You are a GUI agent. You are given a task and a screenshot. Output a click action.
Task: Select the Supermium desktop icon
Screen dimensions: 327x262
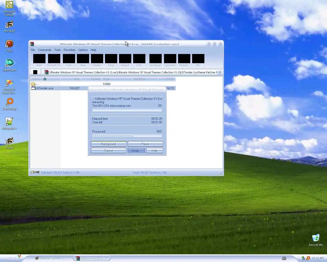[9, 65]
